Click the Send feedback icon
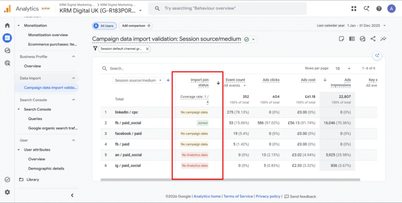 (x=287, y=196)
